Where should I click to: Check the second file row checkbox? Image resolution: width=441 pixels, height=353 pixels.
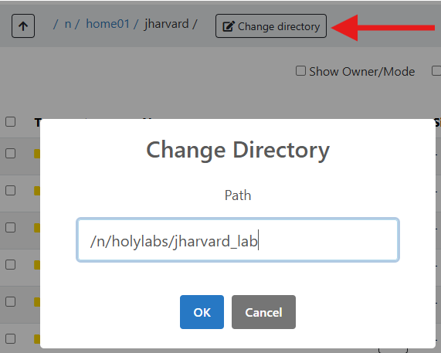click(10, 191)
